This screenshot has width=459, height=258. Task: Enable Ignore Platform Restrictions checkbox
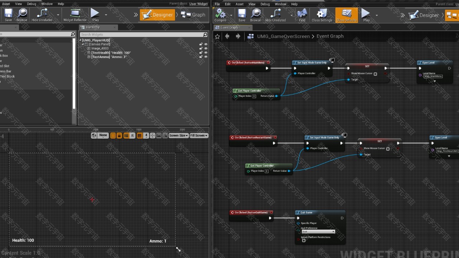[x=304, y=240]
